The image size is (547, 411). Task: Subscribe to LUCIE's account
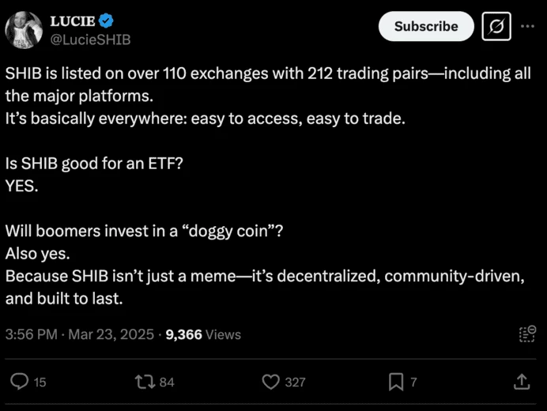click(426, 27)
